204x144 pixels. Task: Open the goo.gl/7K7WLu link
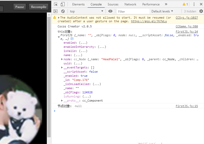[x=149, y=21]
